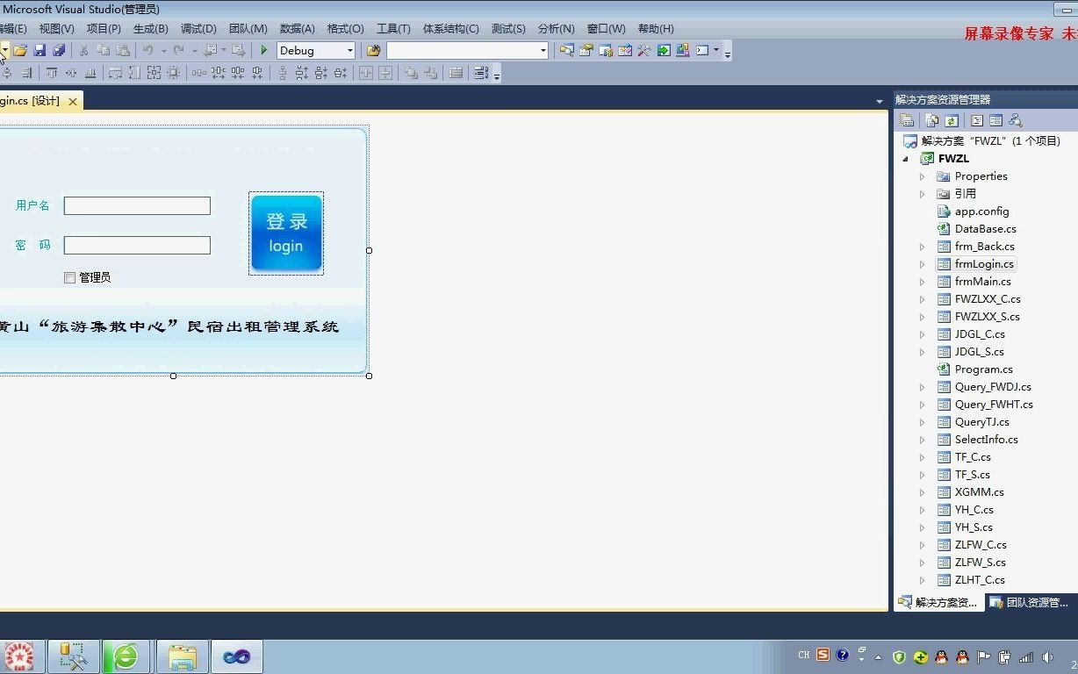Click the Save All toolbar icon
The height and width of the screenshot is (674, 1078).
[60, 50]
